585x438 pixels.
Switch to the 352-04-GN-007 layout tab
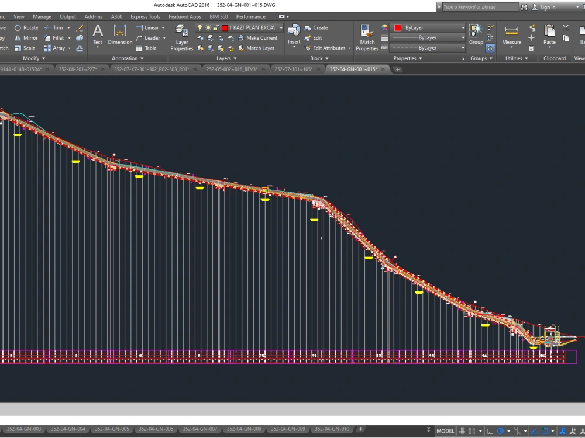click(x=199, y=429)
